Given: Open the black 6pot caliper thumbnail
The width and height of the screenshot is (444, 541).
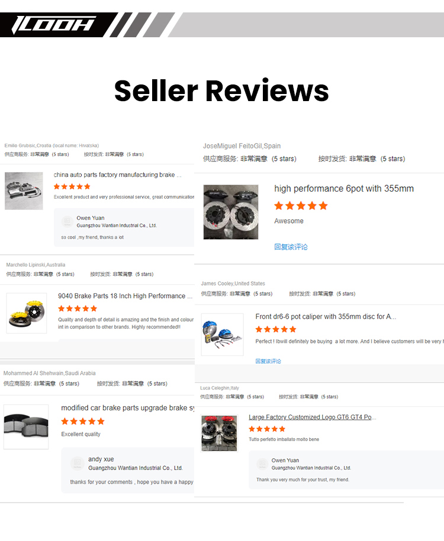Looking at the screenshot, I should click(x=231, y=212).
